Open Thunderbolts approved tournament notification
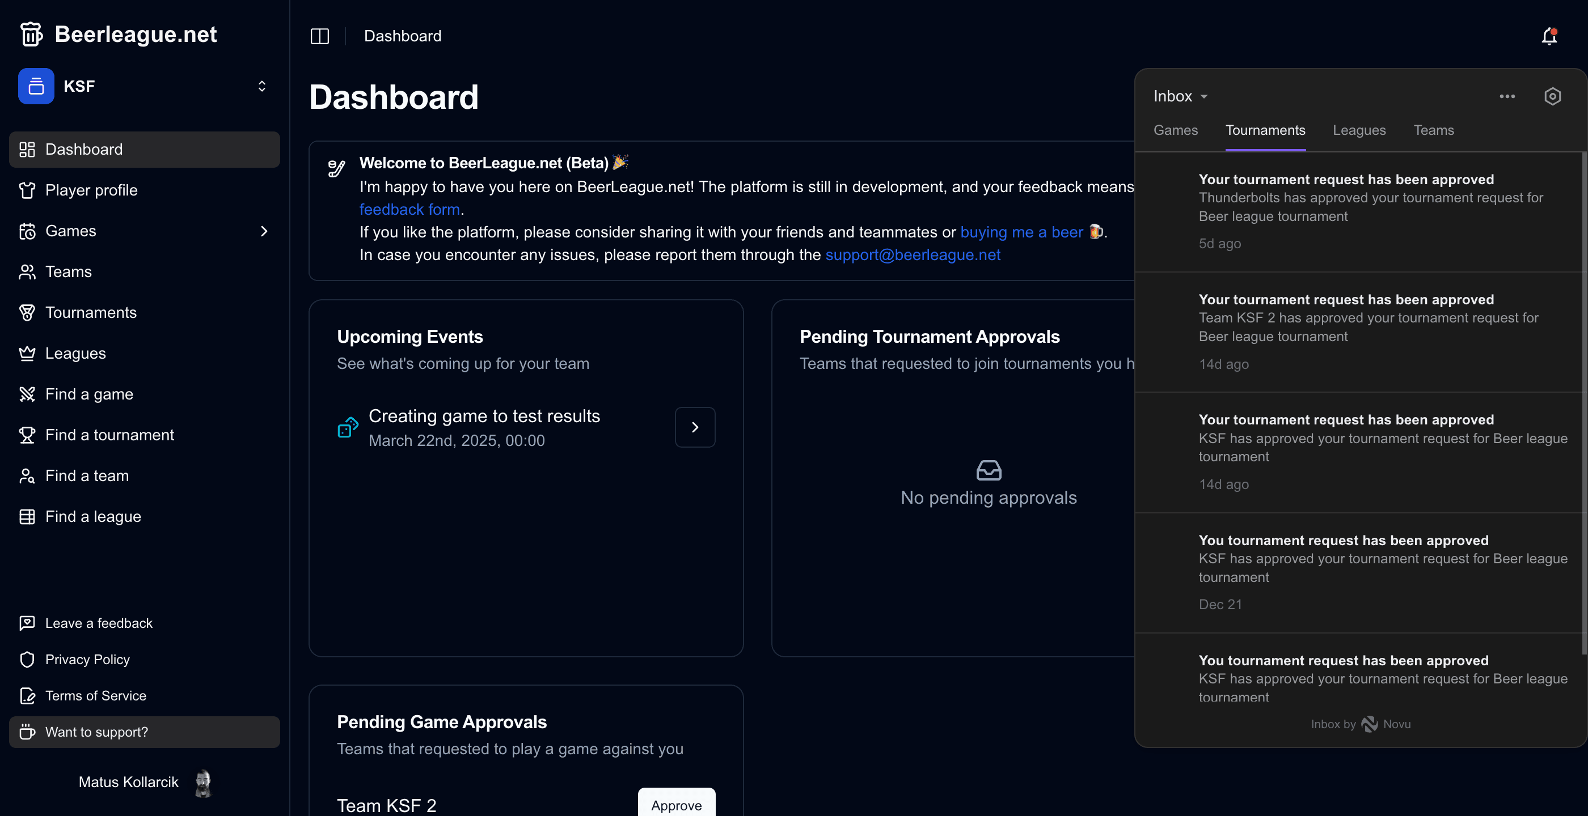Viewport: 1588px width, 816px height. pyautogui.click(x=1358, y=212)
